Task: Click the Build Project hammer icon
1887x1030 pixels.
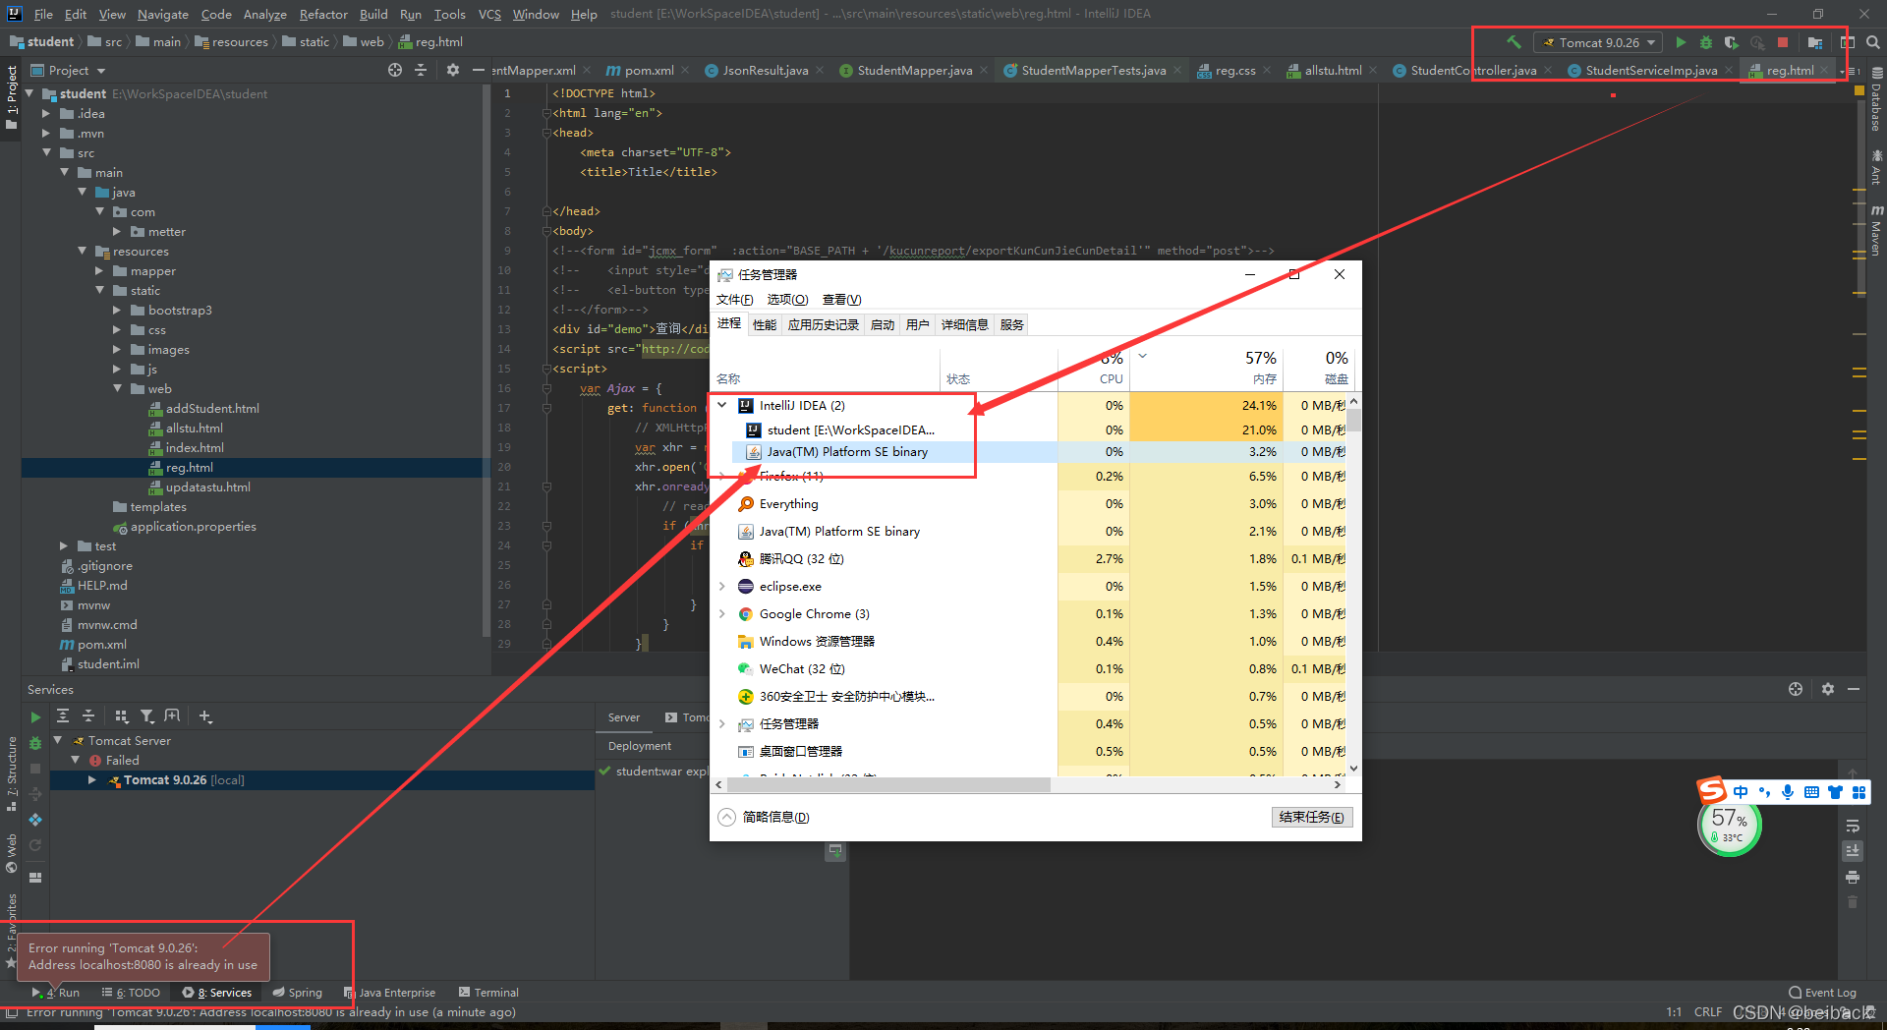Action: (x=1514, y=42)
